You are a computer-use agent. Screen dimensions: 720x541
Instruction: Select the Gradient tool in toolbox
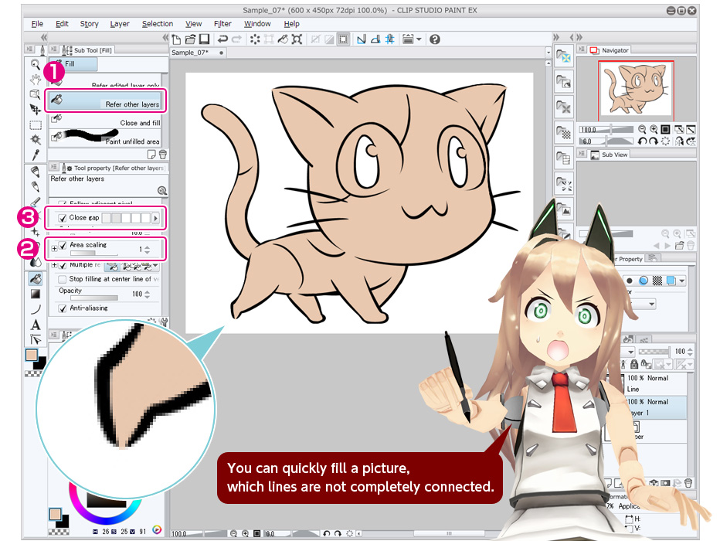[36, 294]
